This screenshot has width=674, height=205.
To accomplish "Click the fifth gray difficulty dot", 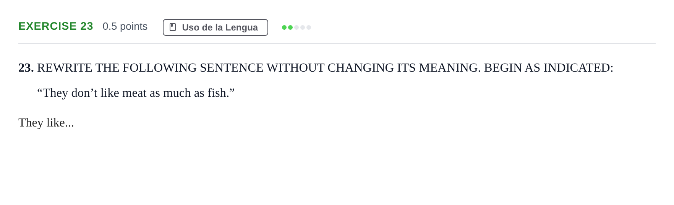I will (x=309, y=27).
